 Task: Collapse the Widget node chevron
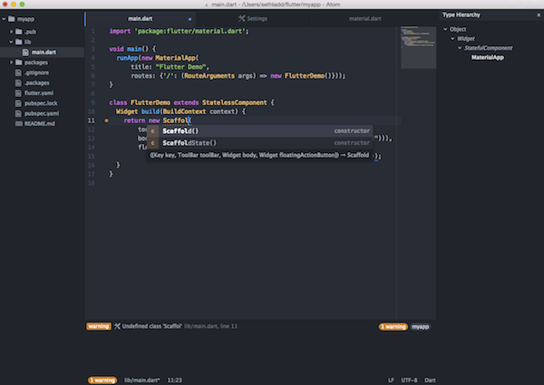tap(452, 38)
